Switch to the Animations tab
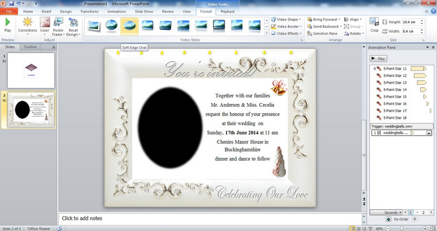 pos(116,11)
